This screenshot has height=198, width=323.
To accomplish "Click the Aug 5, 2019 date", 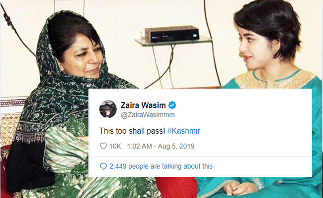I will [x=176, y=146].
